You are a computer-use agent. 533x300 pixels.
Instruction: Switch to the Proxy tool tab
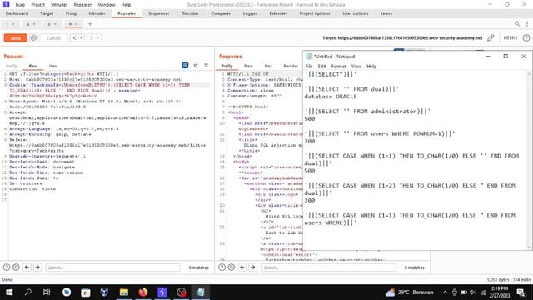pyautogui.click(x=71, y=13)
